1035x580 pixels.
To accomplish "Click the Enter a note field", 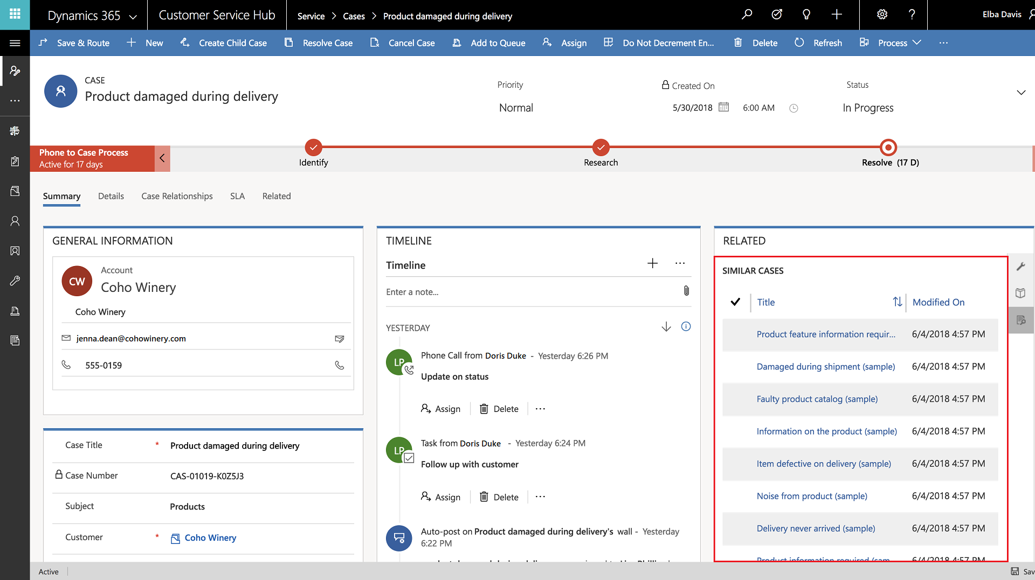I will (x=531, y=292).
